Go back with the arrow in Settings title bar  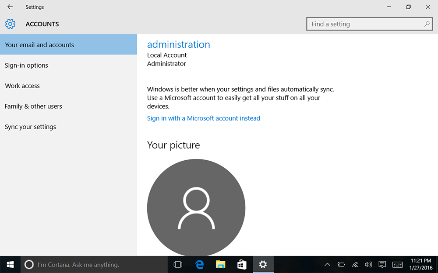point(10,7)
